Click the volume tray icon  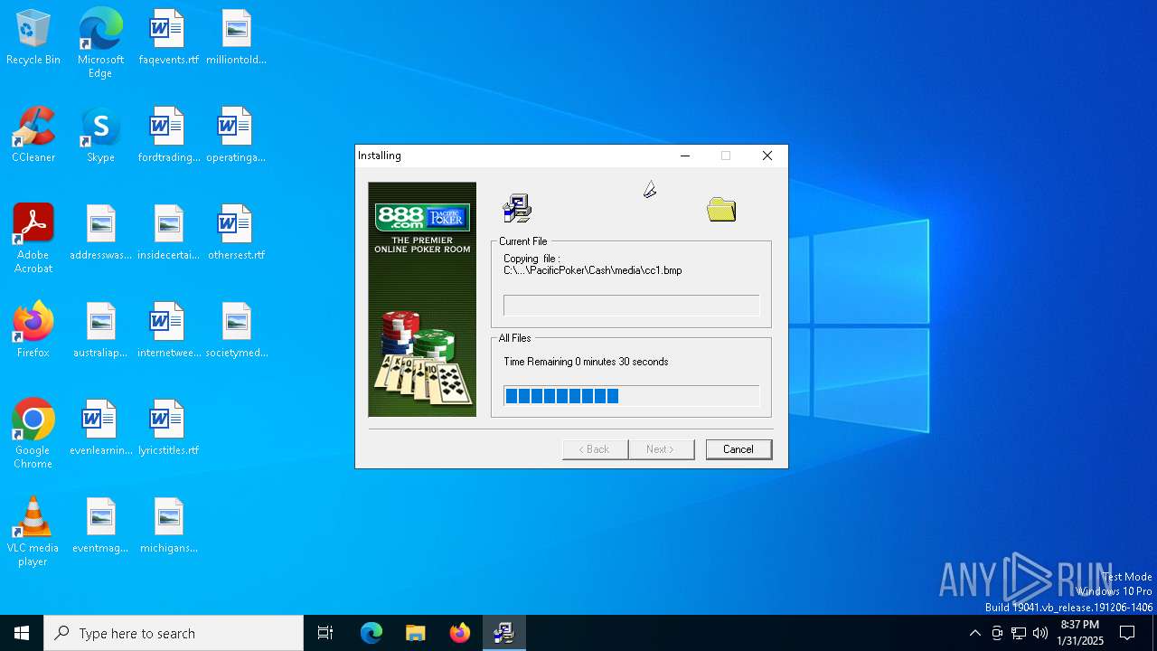click(1040, 633)
